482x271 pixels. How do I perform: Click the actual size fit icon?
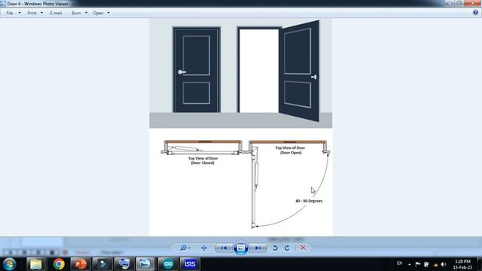click(x=204, y=248)
